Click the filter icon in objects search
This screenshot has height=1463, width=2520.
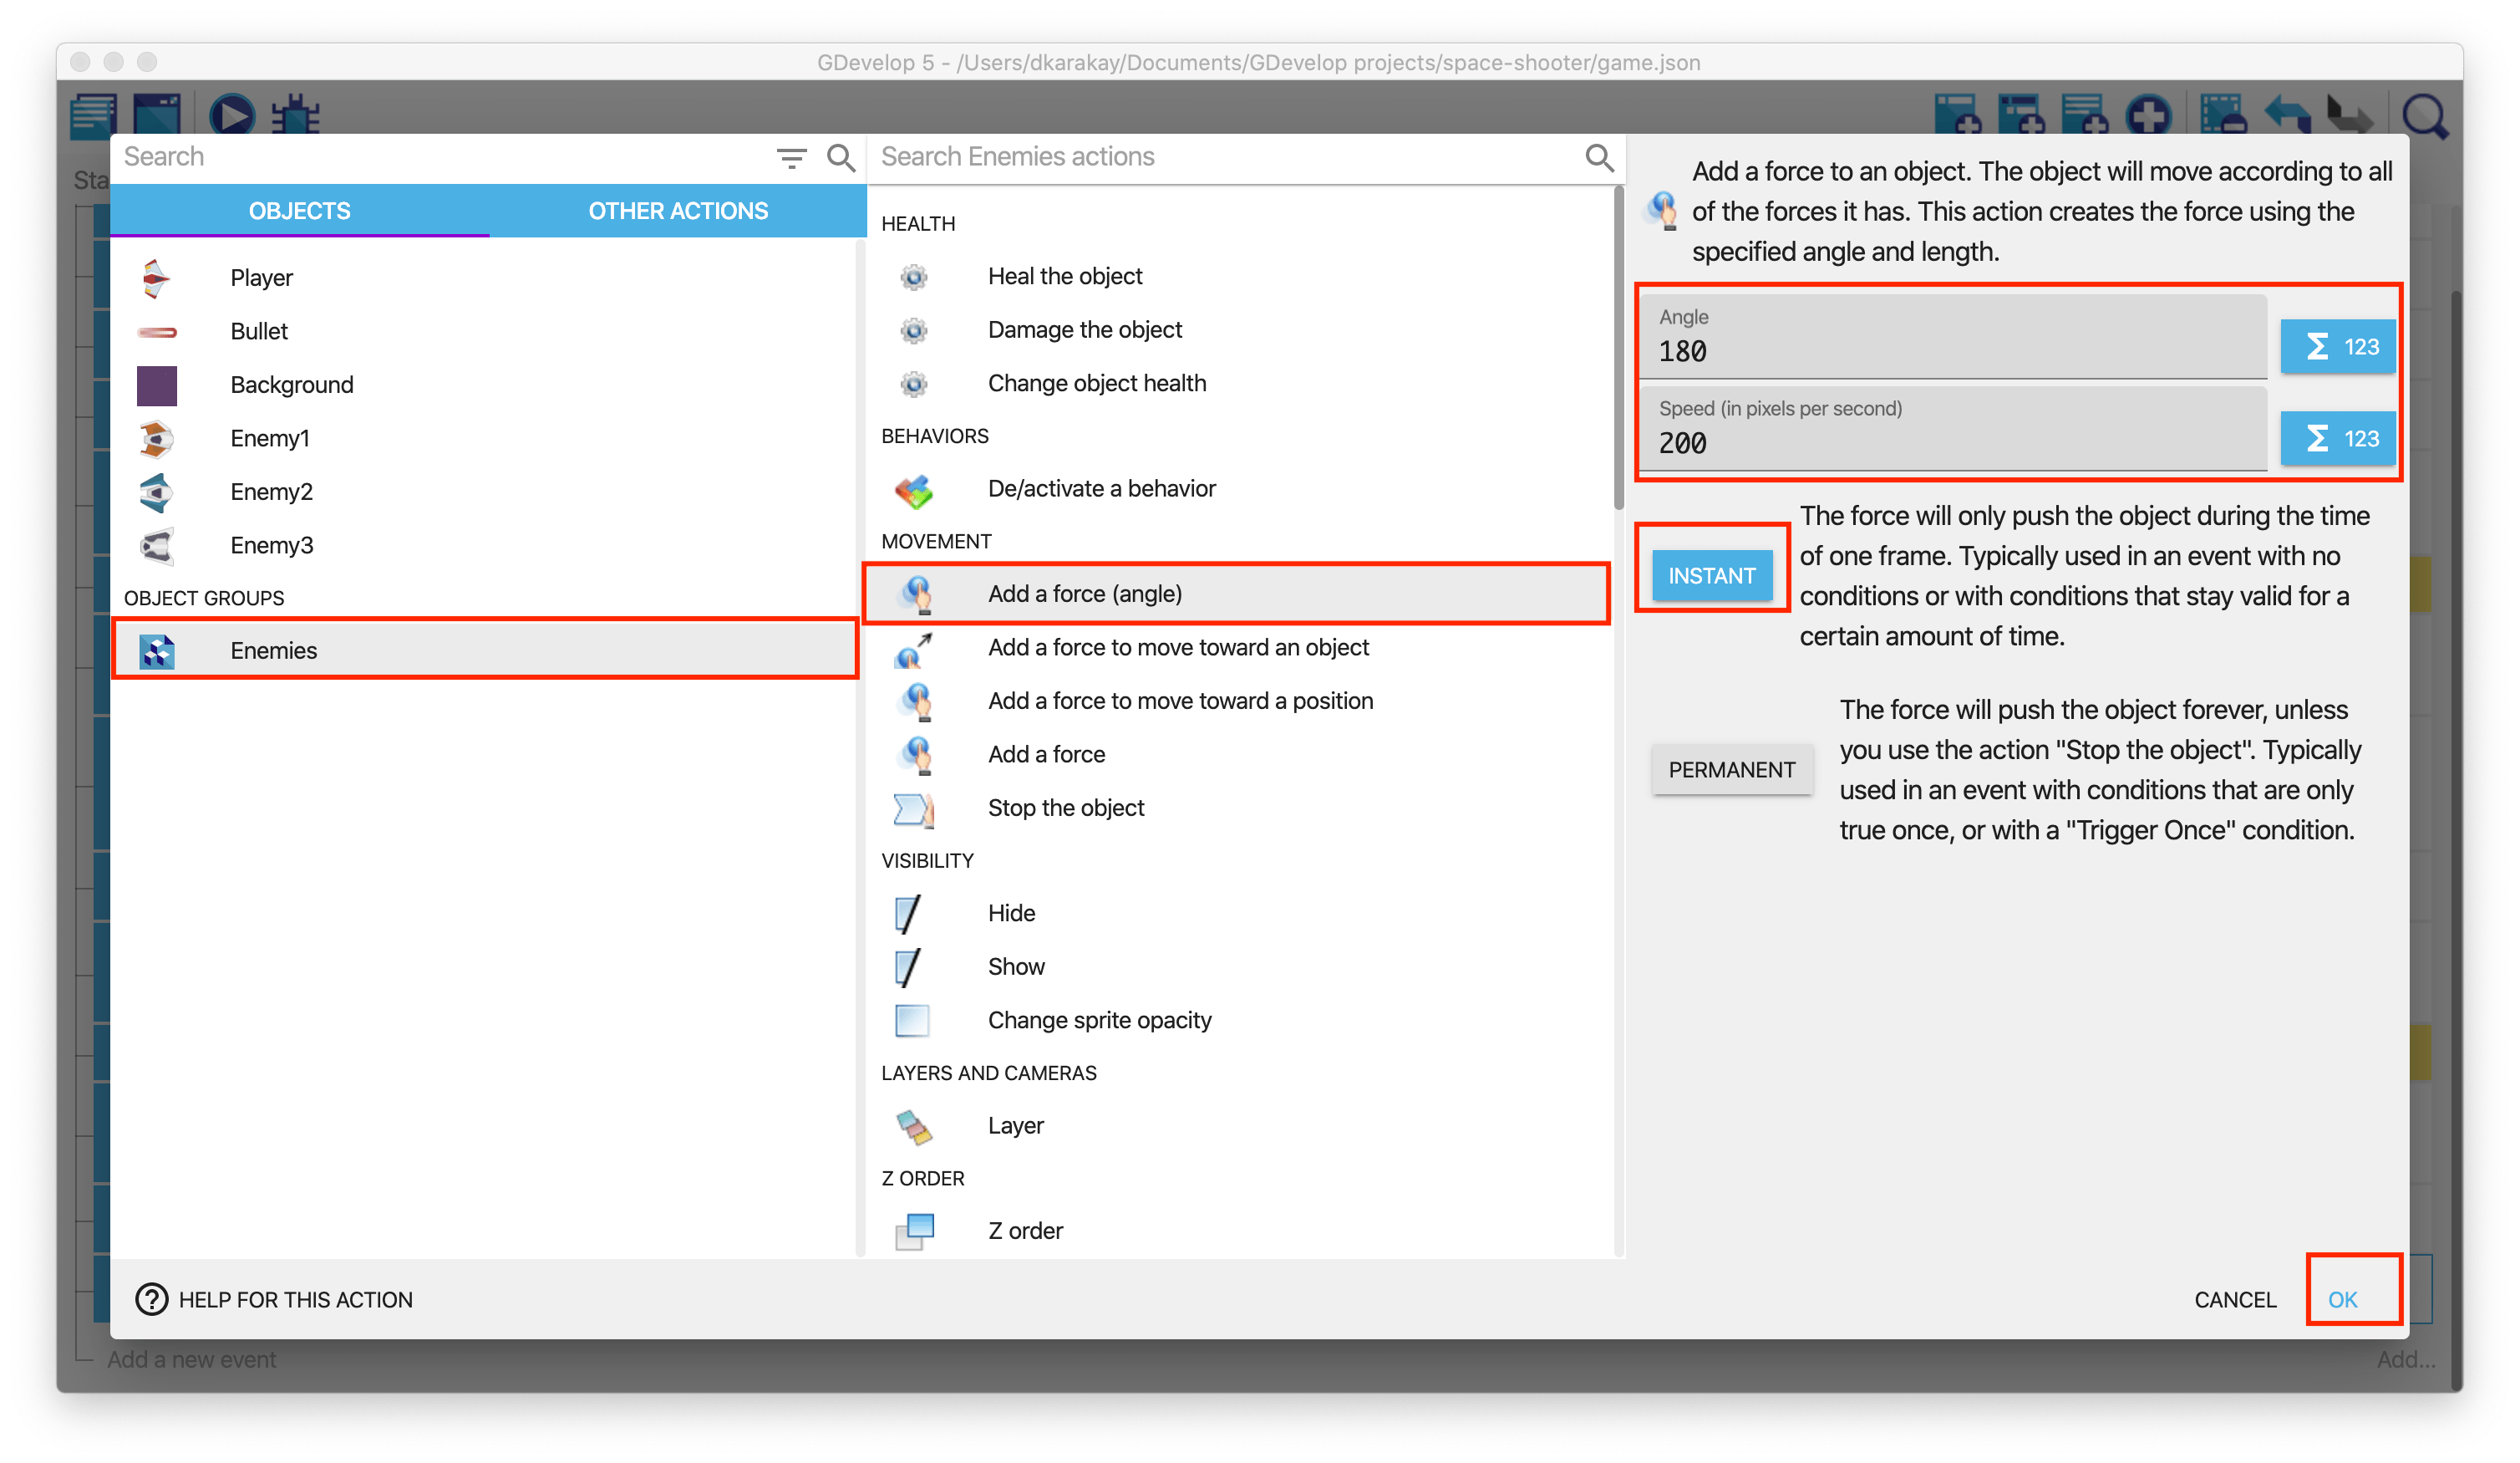pyautogui.click(x=791, y=157)
